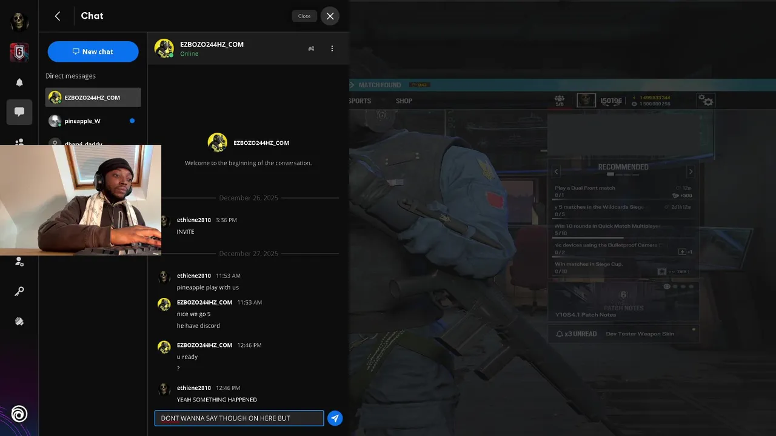
Task: Click the 'INVITE' message text
Action: point(186,232)
